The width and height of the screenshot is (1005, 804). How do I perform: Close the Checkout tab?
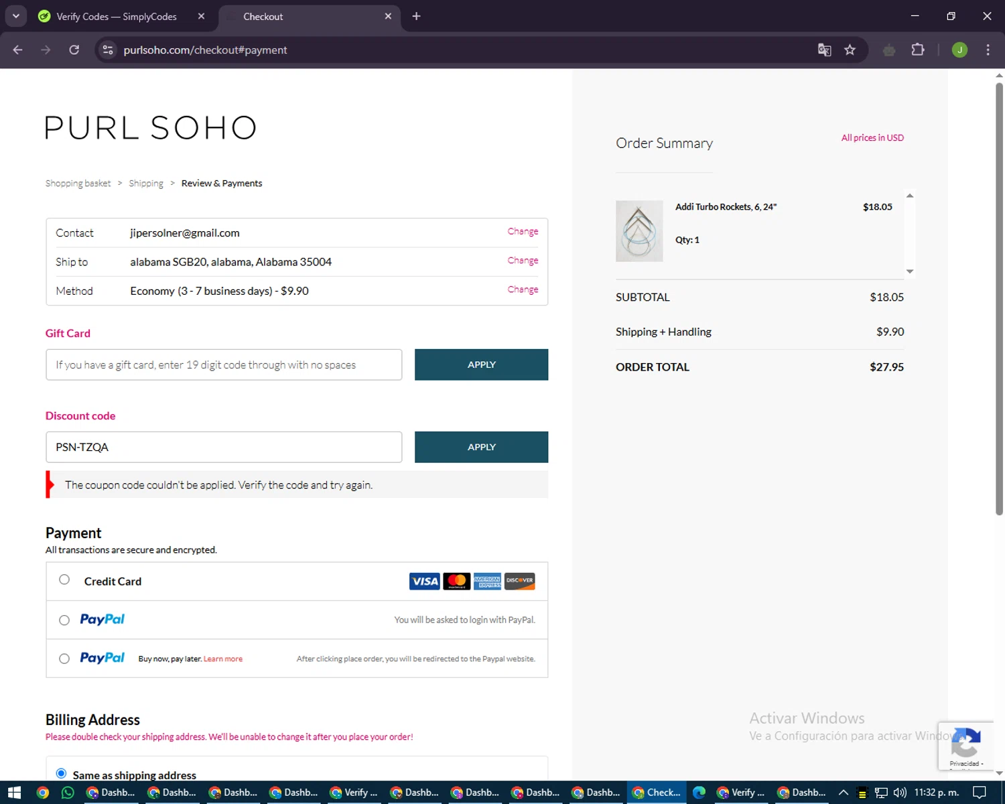pyautogui.click(x=388, y=16)
